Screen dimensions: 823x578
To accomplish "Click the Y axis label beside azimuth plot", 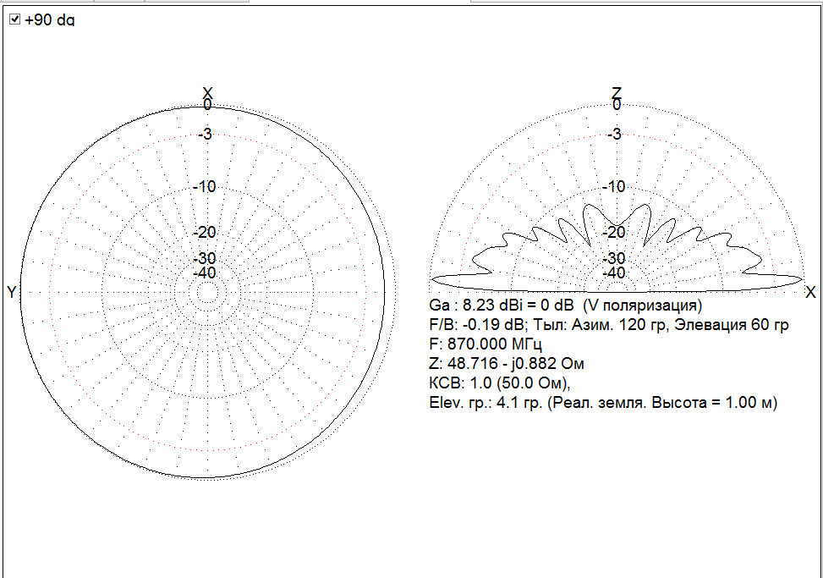I will (12, 293).
